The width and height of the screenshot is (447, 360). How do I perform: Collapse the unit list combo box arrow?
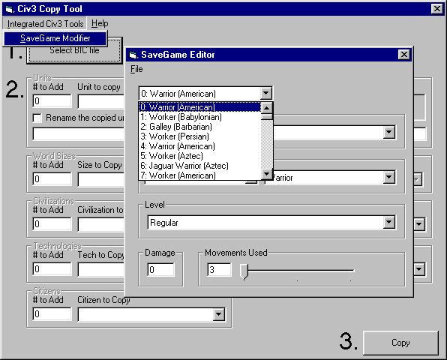(265, 93)
